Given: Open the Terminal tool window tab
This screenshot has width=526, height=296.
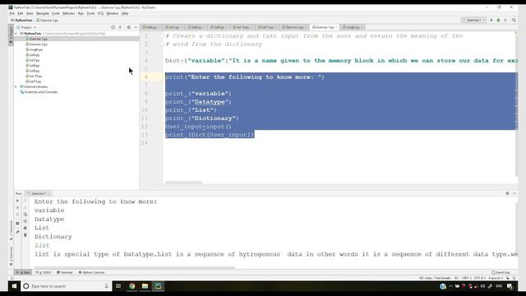Looking at the screenshot, I should coord(65,272).
